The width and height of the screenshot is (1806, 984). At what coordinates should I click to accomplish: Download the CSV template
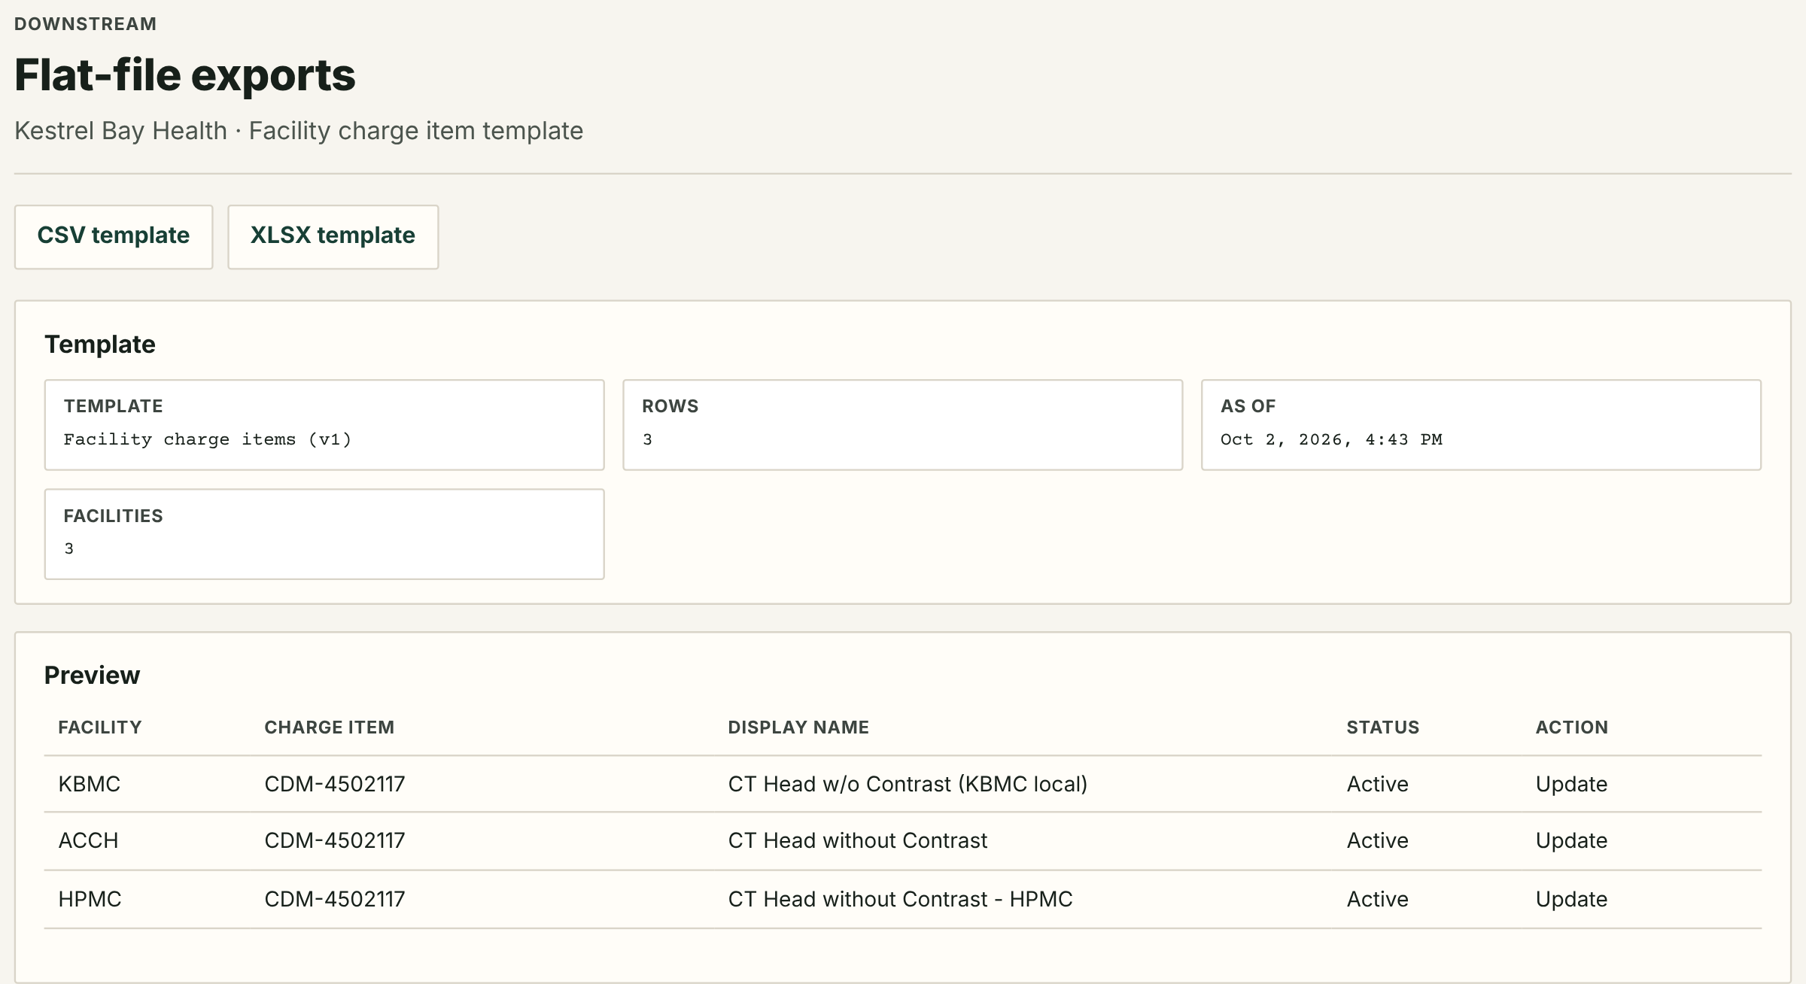pyautogui.click(x=114, y=237)
